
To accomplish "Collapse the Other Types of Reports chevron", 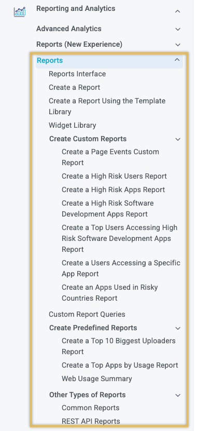I will (x=178, y=395).
